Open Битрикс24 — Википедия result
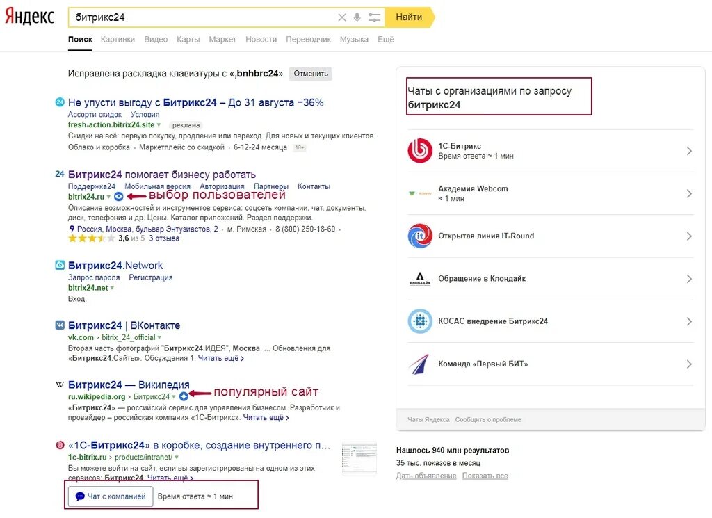 (129, 385)
